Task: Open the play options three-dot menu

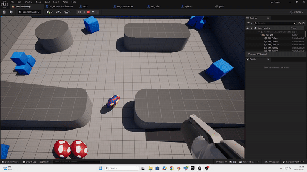Action: (x=97, y=12)
